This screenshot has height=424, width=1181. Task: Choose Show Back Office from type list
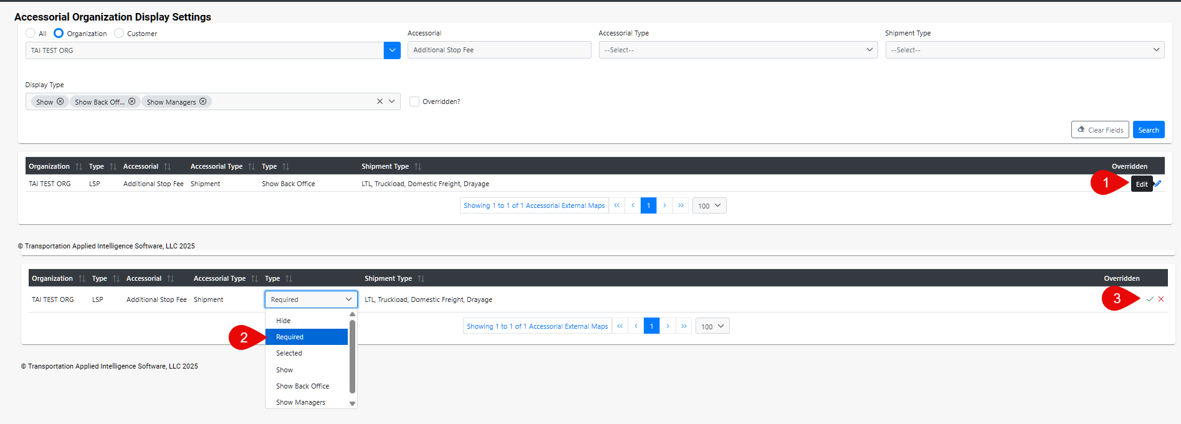(302, 386)
